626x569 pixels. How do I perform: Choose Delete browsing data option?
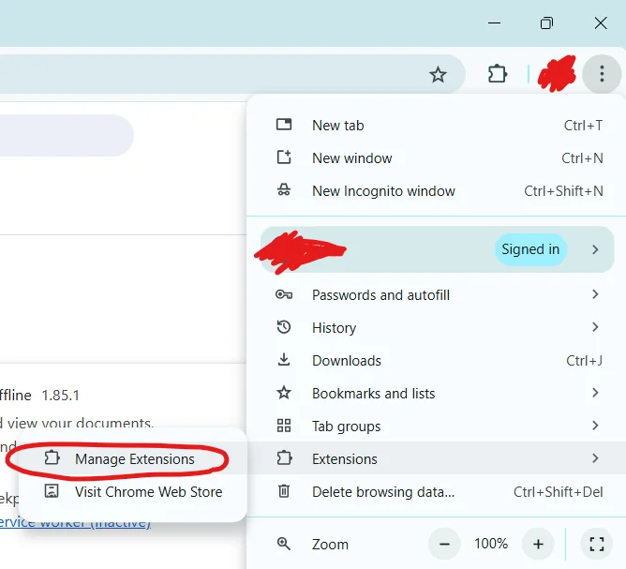tap(436, 491)
